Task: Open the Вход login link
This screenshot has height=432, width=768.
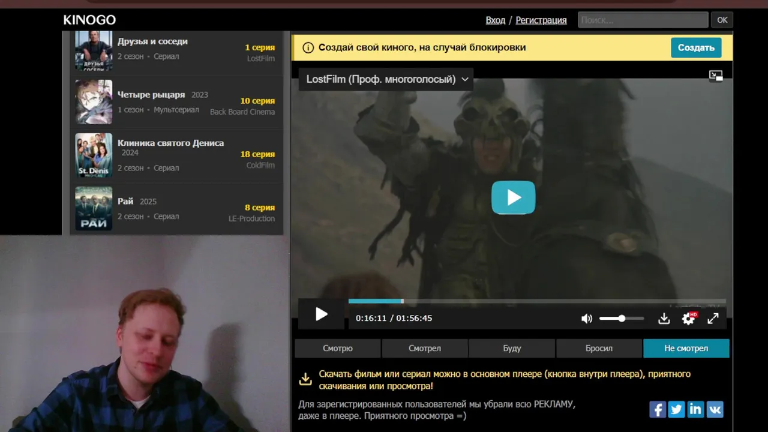Action: coord(496,20)
